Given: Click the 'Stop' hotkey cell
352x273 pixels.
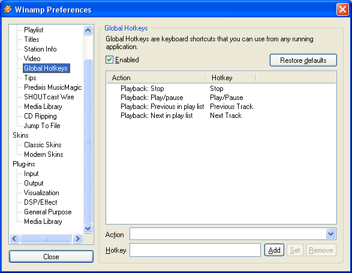Looking at the screenshot, I should click(x=216, y=89).
